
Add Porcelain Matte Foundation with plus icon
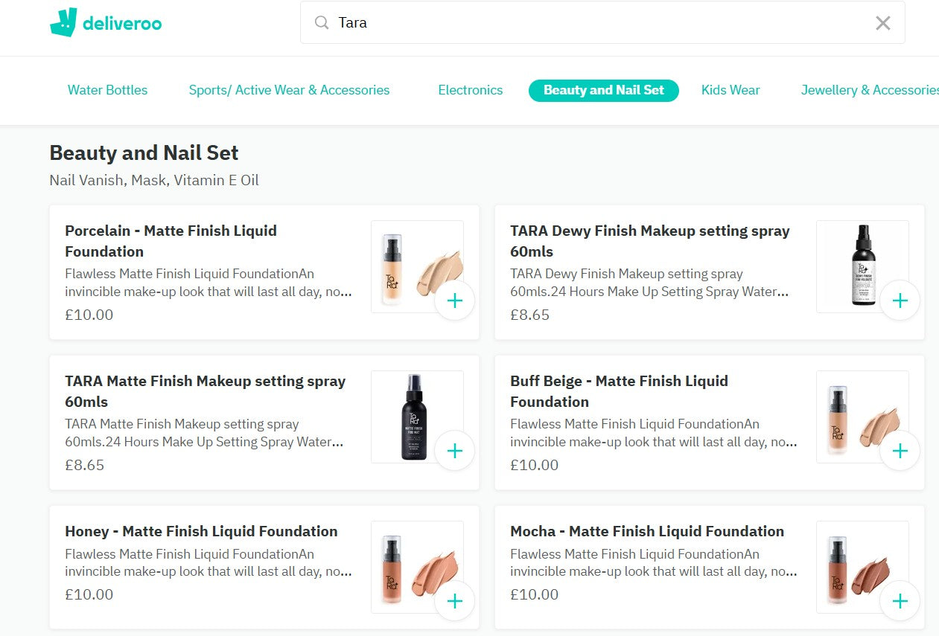454,301
